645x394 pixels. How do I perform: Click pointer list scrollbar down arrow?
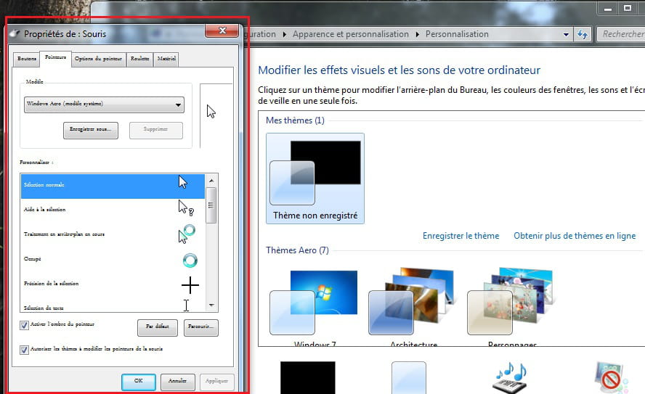[211, 305]
